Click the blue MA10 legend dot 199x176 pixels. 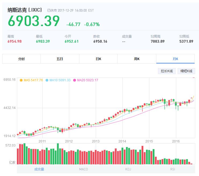[47, 80]
